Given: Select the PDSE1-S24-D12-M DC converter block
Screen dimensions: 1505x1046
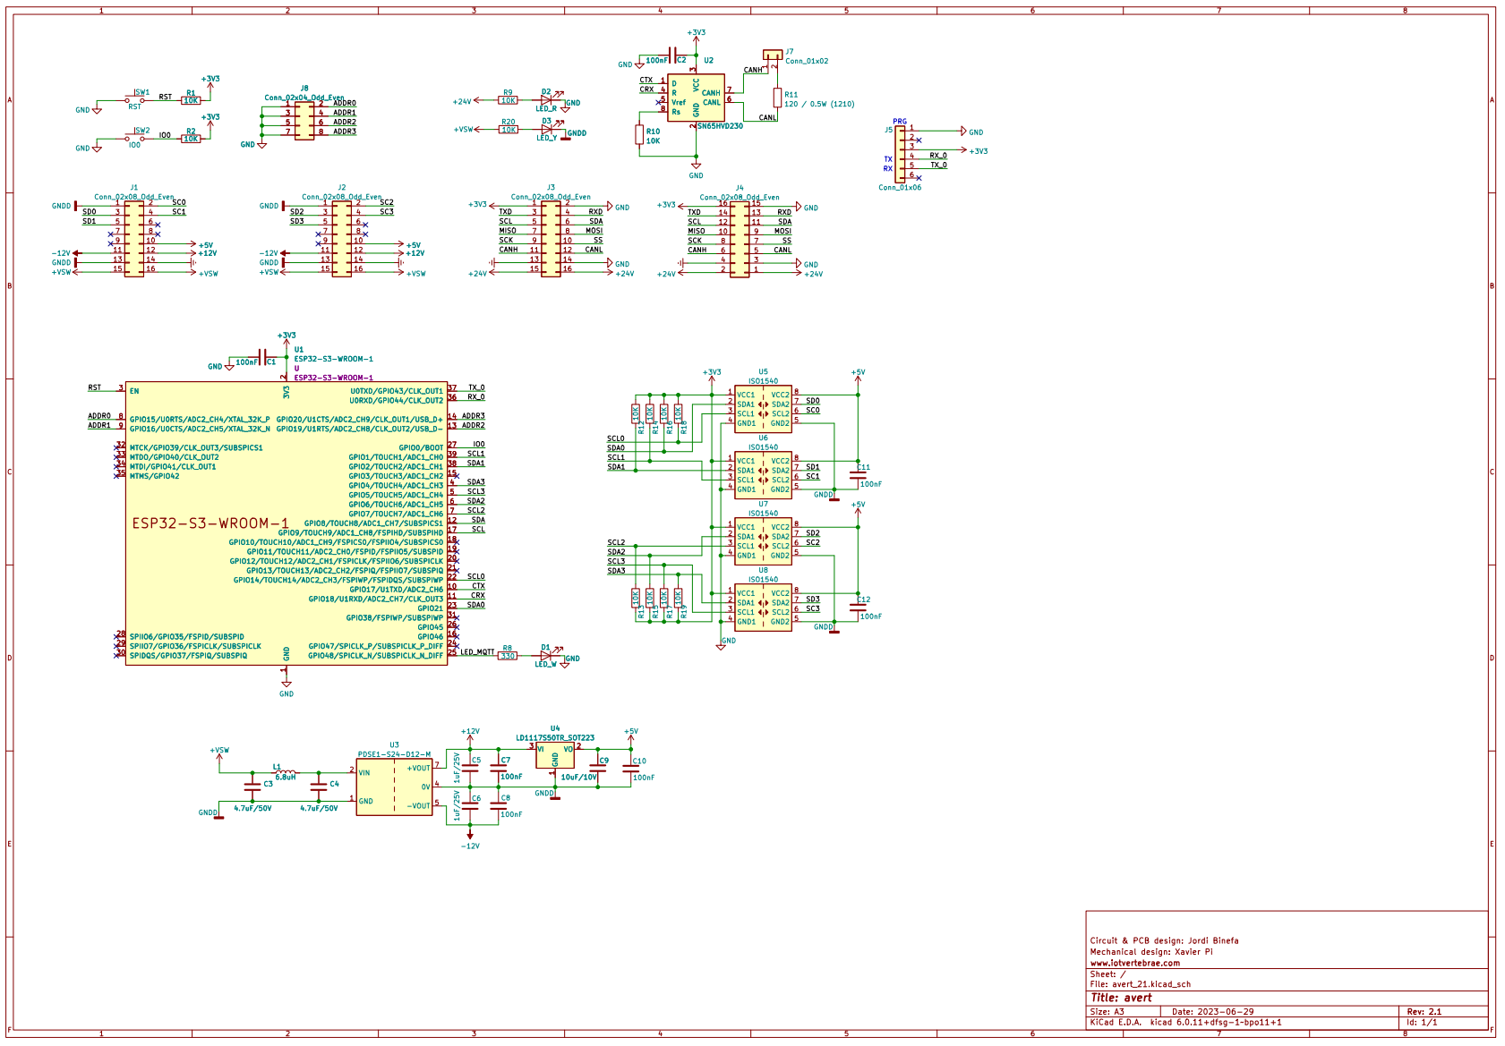Looking at the screenshot, I should (x=395, y=787).
